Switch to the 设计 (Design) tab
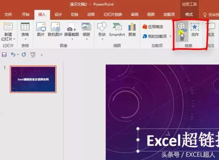Viewport: 219px width, 160px height. (58, 14)
